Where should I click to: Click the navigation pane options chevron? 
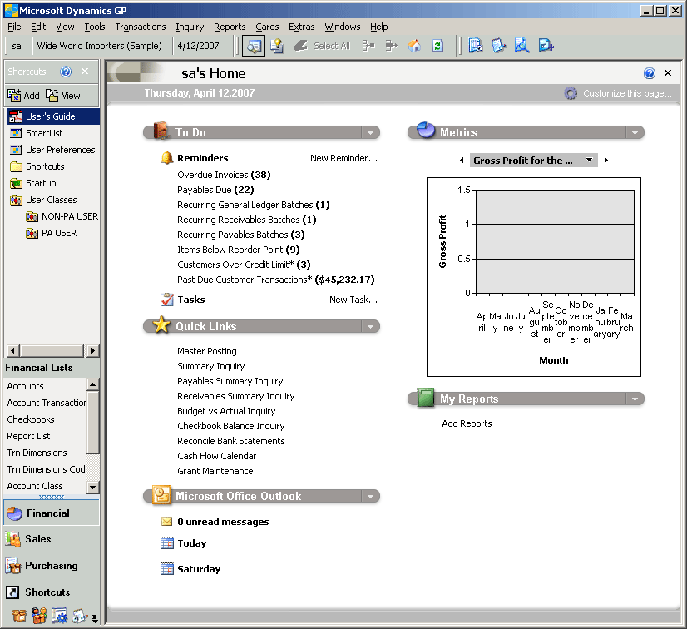click(95, 618)
